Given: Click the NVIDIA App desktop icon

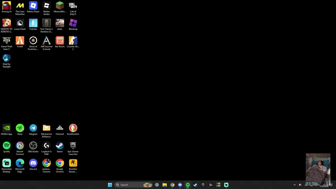Looking at the screenshot, I should [x=7, y=130].
